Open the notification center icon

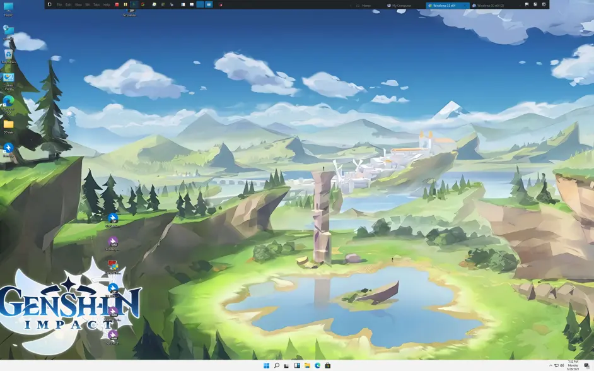(586, 365)
